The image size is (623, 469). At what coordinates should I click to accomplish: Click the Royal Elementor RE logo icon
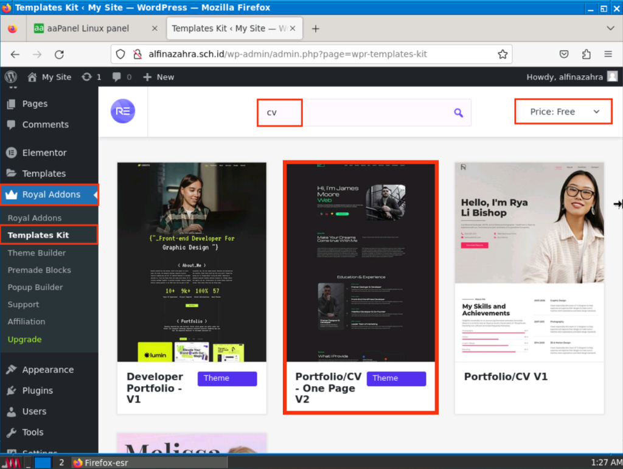[123, 111]
